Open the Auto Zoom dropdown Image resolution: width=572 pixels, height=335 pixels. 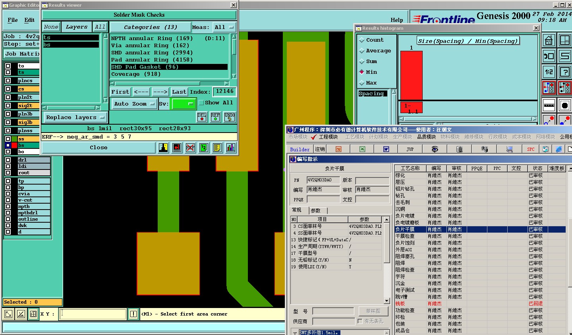pyautogui.click(x=134, y=104)
